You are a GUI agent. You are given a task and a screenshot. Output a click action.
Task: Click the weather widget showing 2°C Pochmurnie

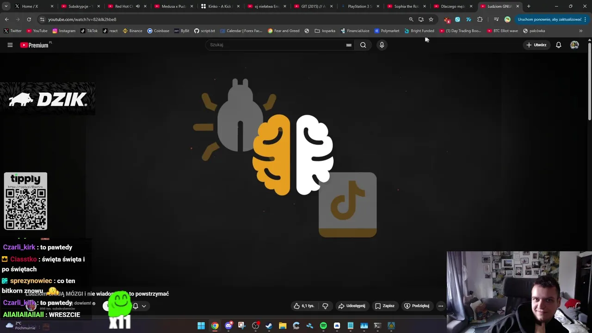tap(19, 326)
